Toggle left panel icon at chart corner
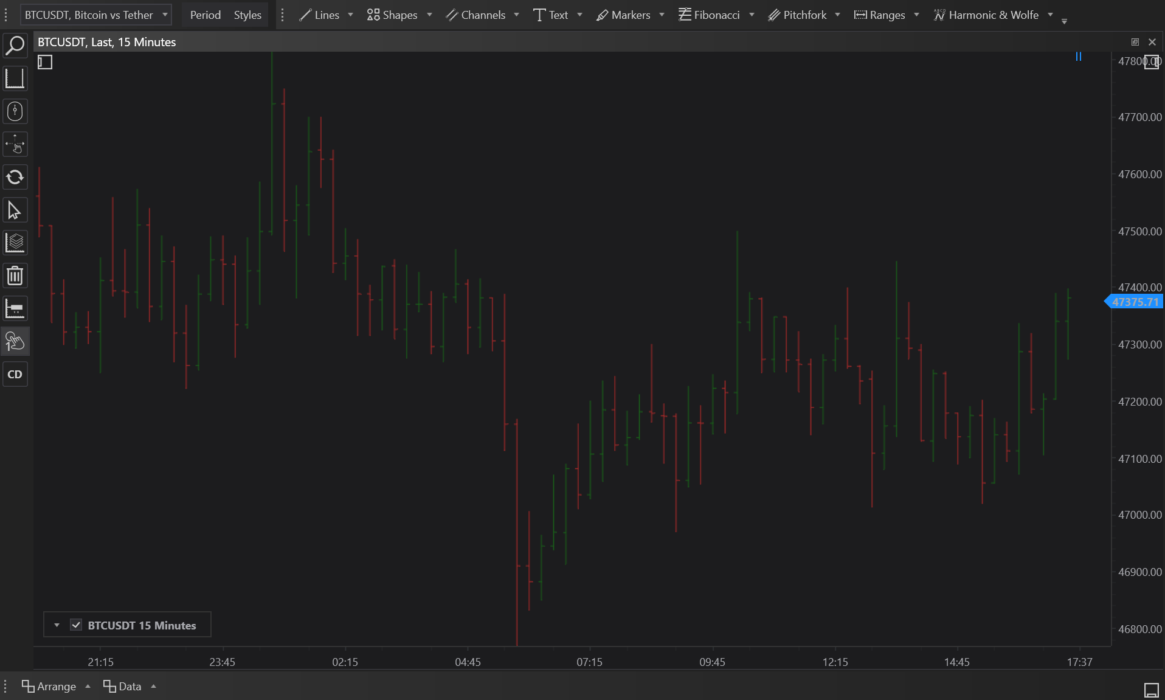 pos(45,62)
